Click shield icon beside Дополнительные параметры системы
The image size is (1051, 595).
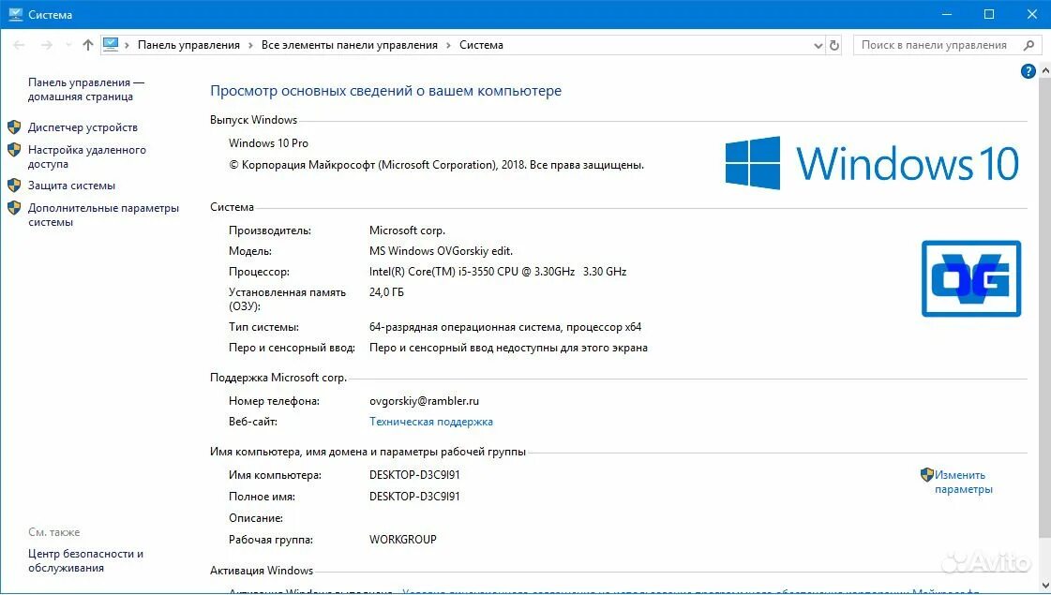tap(14, 208)
